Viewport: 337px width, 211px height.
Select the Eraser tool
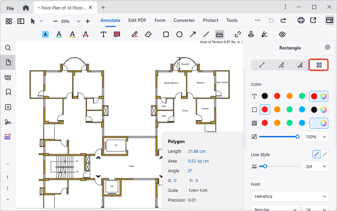pyautogui.click(x=148, y=34)
